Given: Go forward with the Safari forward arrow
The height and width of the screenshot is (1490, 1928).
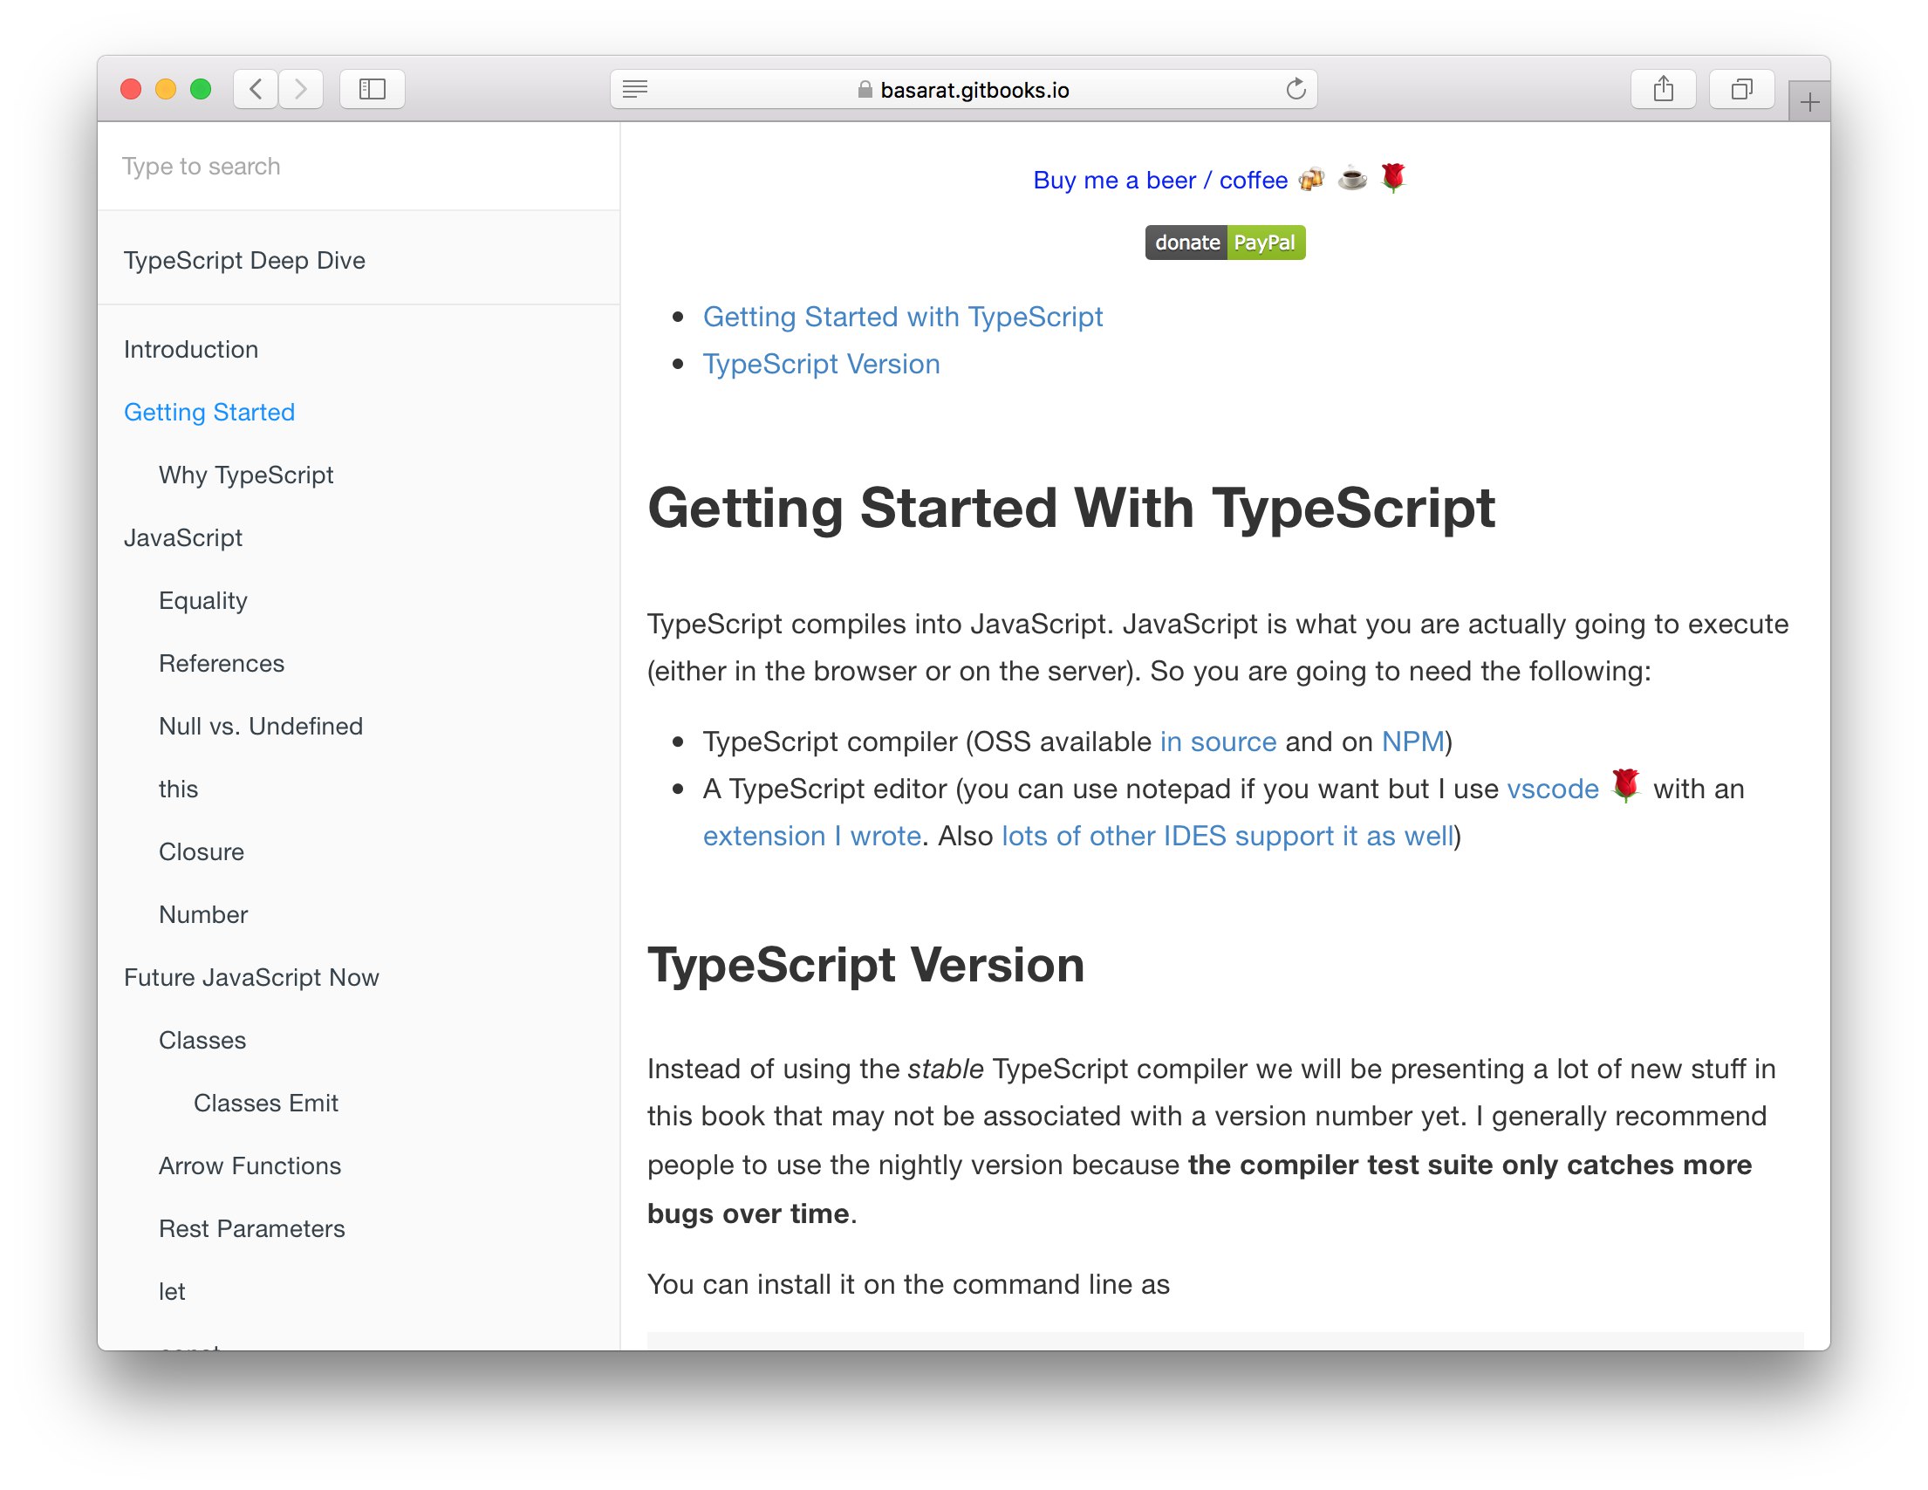Looking at the screenshot, I should pos(301,89).
